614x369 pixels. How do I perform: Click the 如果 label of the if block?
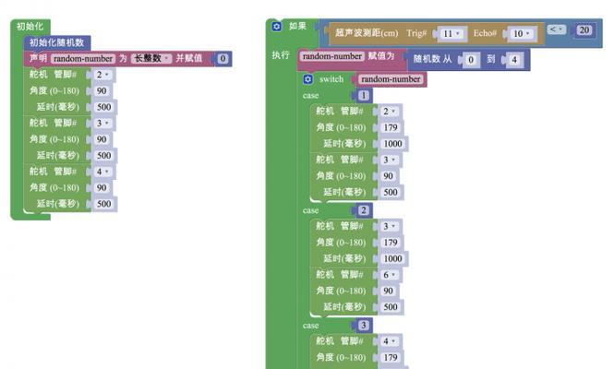pos(297,26)
